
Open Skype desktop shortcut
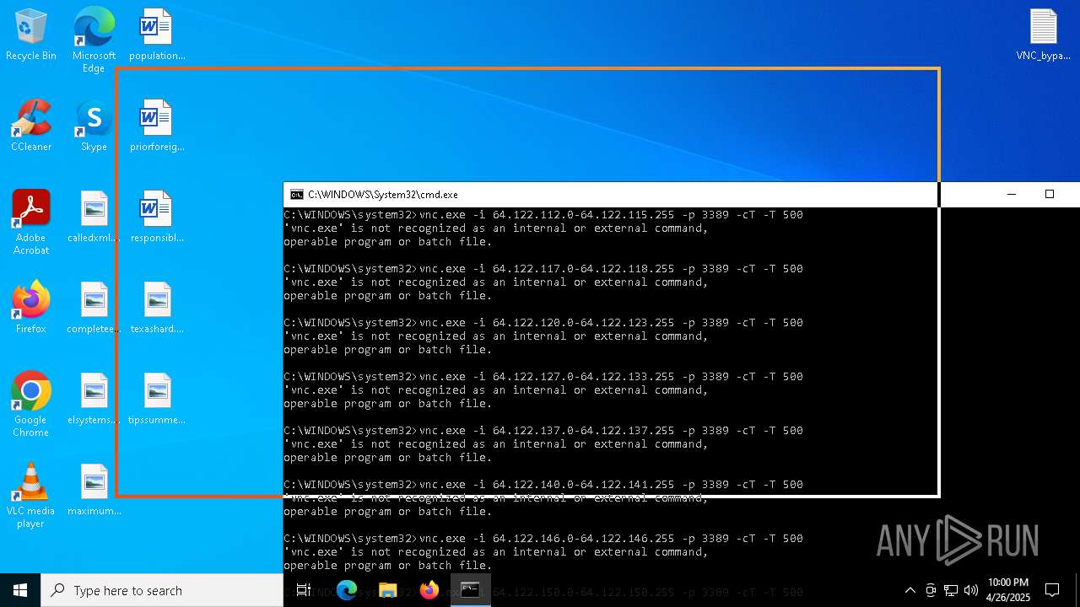click(94, 126)
